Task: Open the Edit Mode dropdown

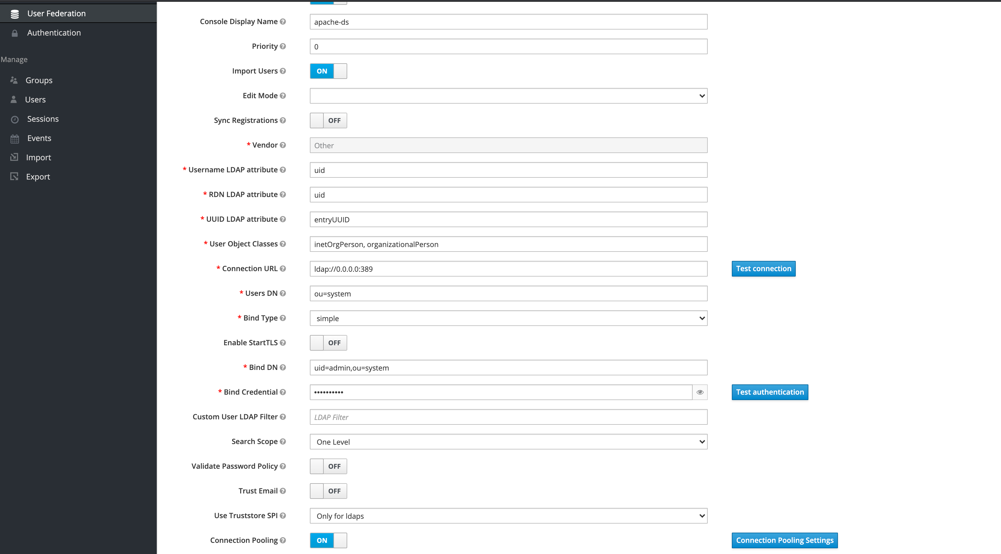Action: (x=508, y=96)
